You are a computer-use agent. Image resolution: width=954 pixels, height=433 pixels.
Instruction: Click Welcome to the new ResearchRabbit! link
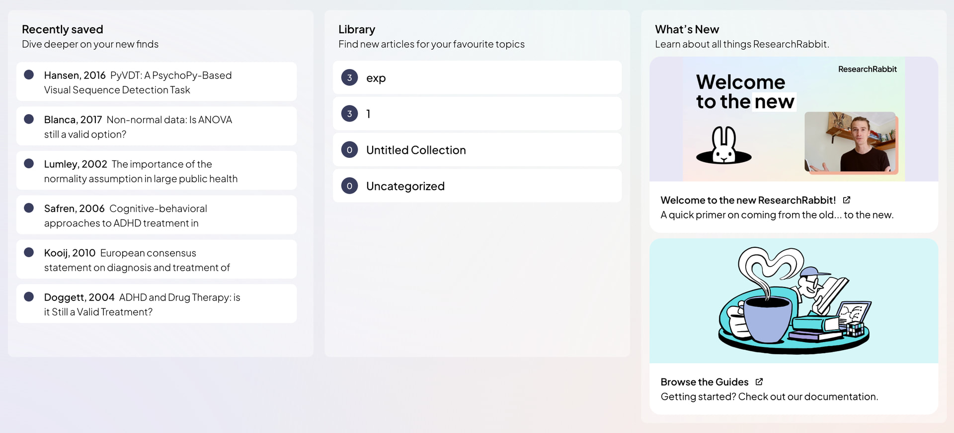click(x=748, y=200)
